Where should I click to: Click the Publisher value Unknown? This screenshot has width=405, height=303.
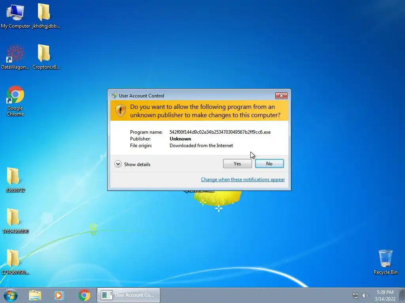pyautogui.click(x=180, y=138)
